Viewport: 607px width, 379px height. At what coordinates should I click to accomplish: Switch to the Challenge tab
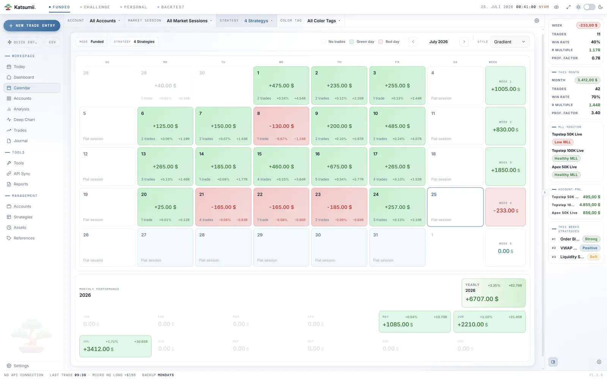tap(95, 7)
